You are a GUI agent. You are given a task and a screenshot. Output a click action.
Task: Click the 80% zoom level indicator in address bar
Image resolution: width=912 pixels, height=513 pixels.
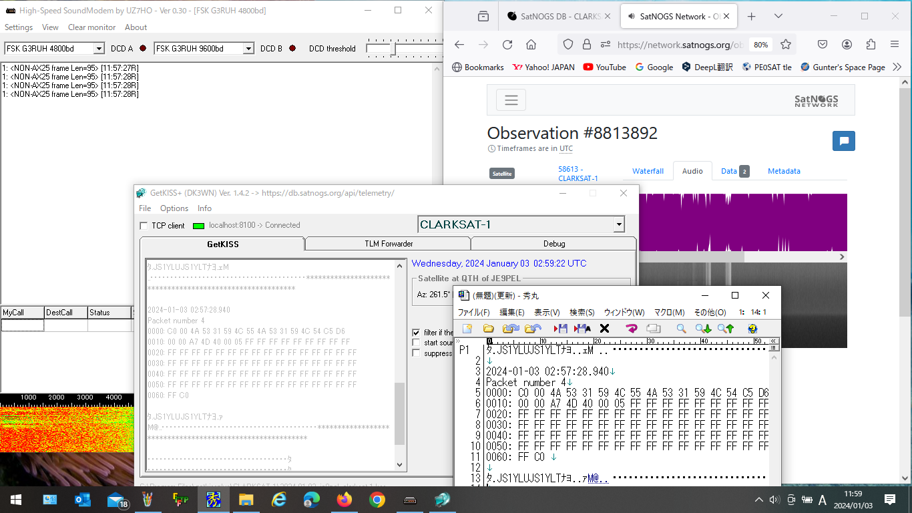[760, 45]
